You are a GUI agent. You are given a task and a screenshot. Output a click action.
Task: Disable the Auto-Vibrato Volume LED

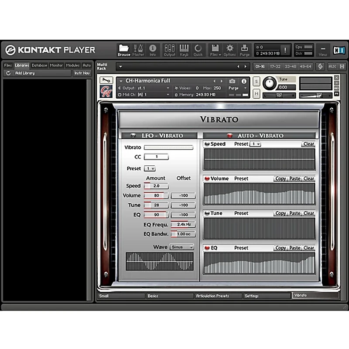click(207, 178)
